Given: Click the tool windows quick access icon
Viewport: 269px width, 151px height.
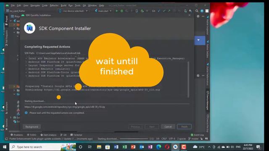Looking at the screenshot, I should point(7,139).
